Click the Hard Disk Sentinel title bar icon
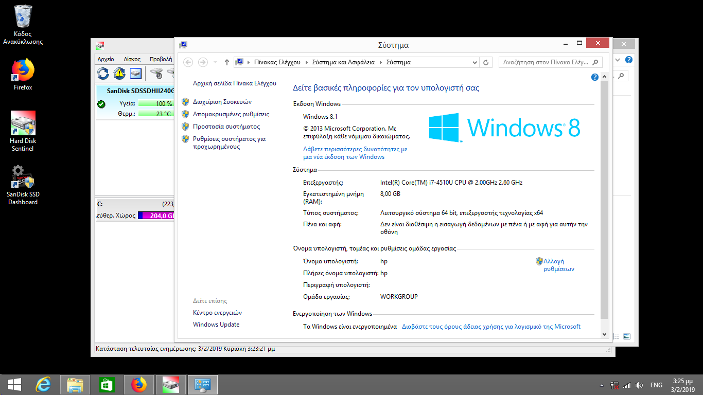703x395 pixels. tap(99, 45)
